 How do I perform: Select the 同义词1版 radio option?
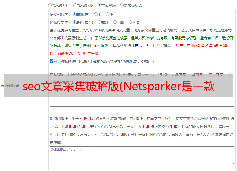pyautogui.click(x=50, y=5)
